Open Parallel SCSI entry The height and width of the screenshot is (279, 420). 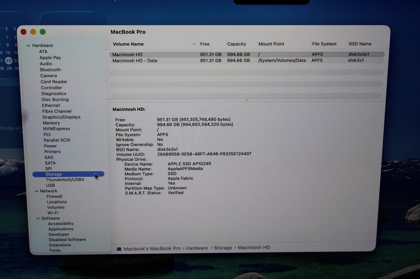coord(57,140)
